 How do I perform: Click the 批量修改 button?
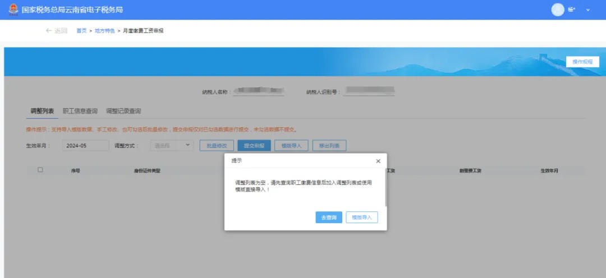pos(217,146)
